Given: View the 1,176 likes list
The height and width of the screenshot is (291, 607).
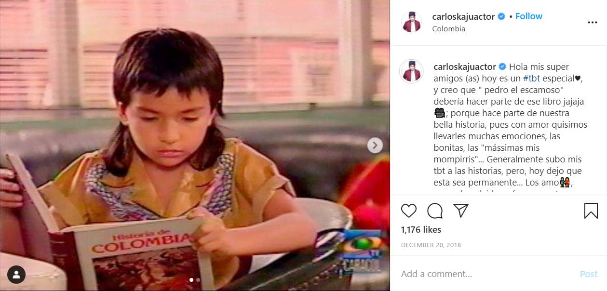Looking at the screenshot, I should tap(421, 230).
